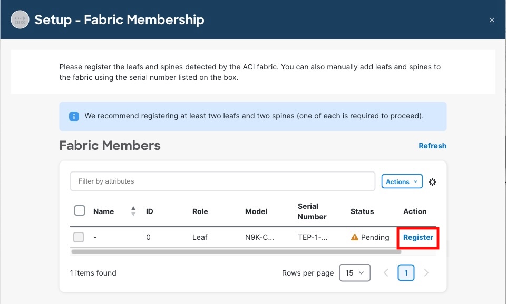Click the Pending warning triangle icon
The height and width of the screenshot is (304, 506).
coord(355,237)
